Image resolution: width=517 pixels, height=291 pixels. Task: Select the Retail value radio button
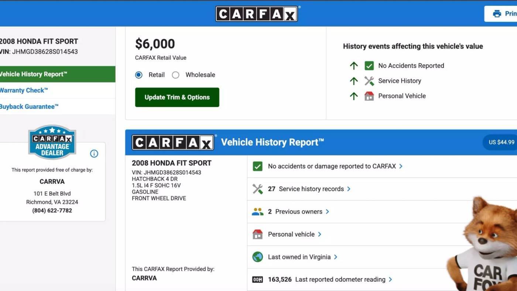[139, 75]
